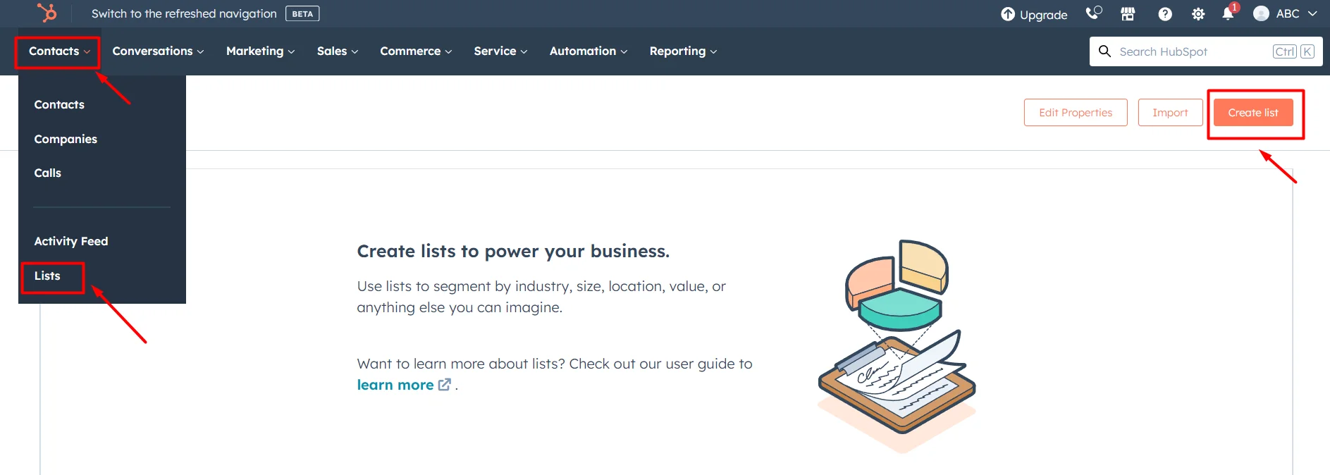Image resolution: width=1330 pixels, height=475 pixels.
Task: Select Companies in the dropdown list
Action: pos(66,139)
